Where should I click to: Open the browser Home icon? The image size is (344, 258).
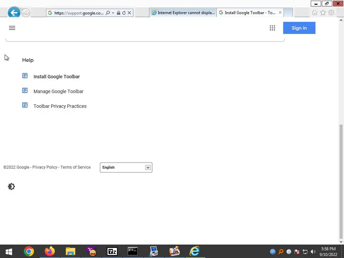[314, 13]
